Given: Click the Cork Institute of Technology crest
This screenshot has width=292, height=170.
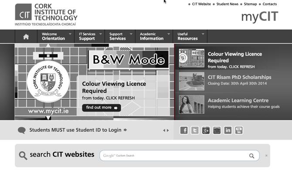Looking at the screenshot, I should pos(48,81).
